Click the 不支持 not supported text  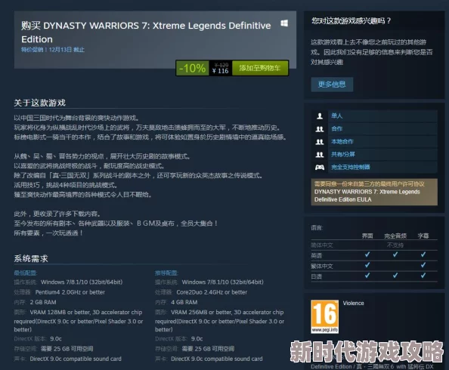tap(395, 245)
